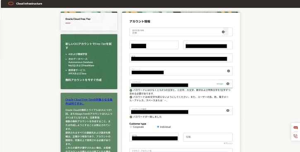Click green check beside 40-character password rule

(x=131, y=97)
